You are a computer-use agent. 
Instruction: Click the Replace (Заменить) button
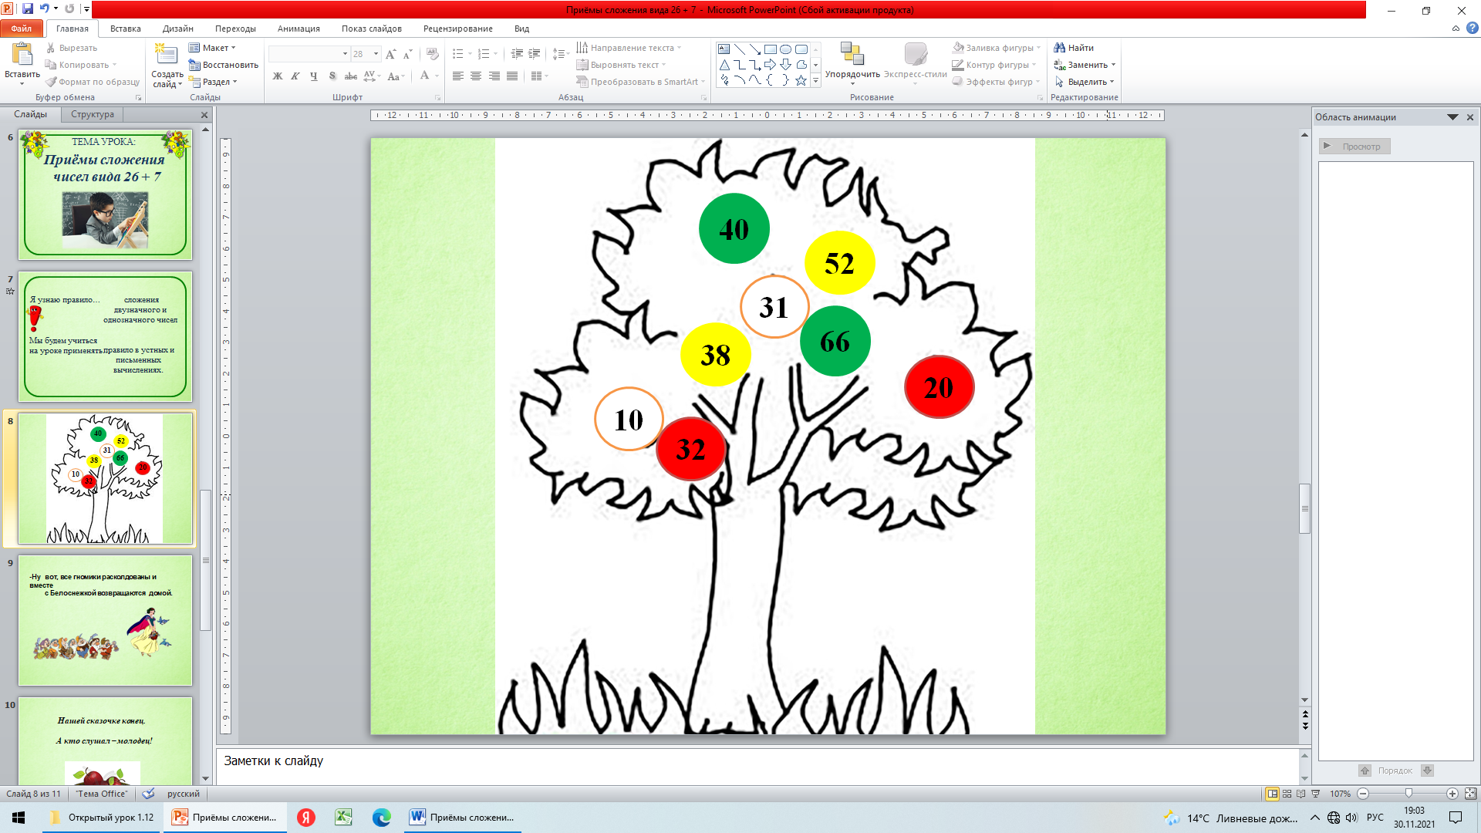point(1086,65)
